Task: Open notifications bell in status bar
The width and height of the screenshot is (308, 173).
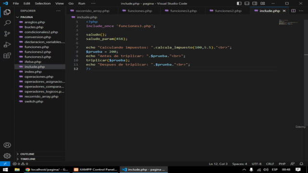Action: pos(301,164)
